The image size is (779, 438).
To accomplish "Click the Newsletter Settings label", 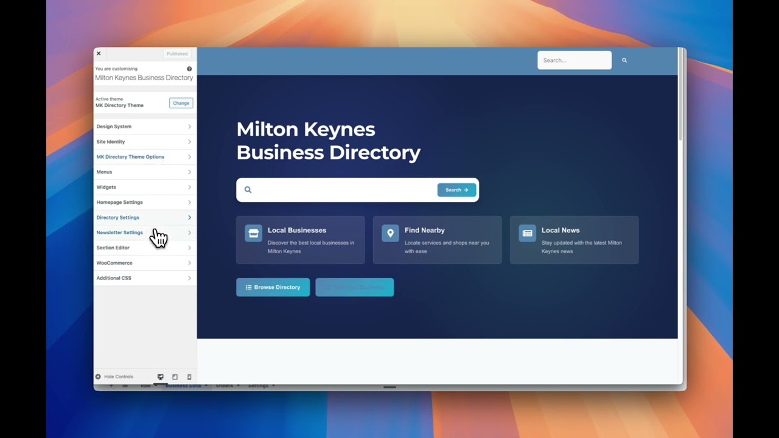I will click(x=119, y=232).
